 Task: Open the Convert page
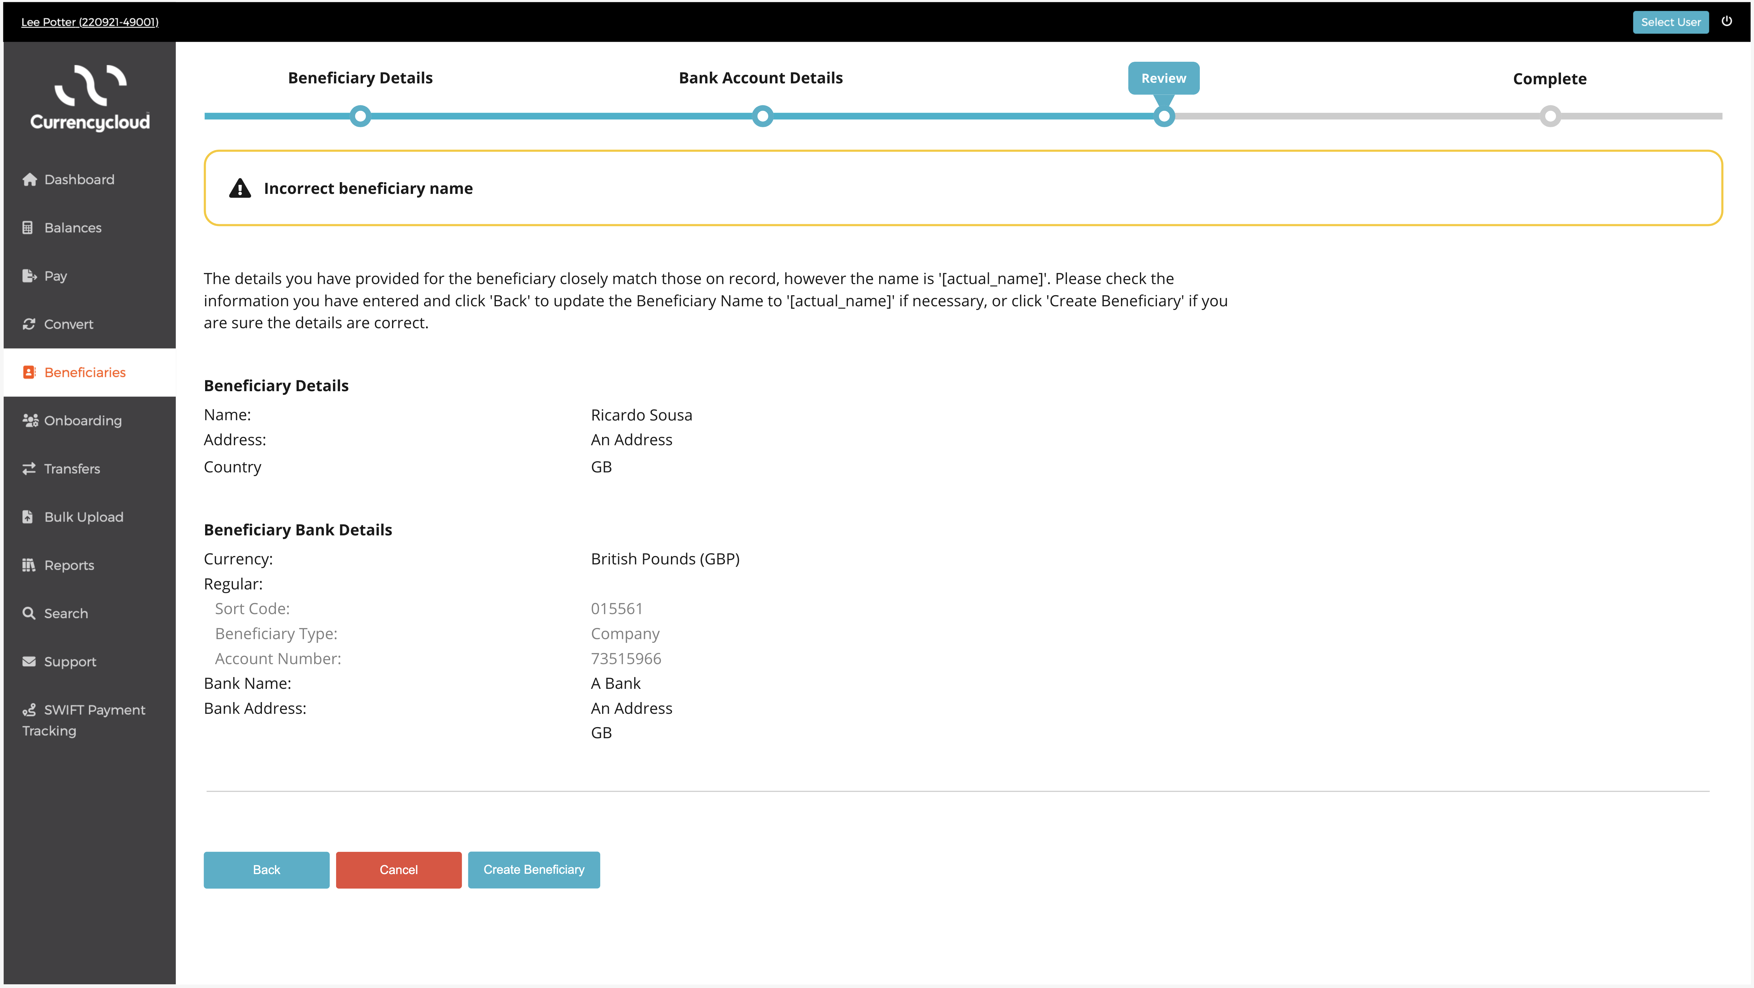click(89, 324)
